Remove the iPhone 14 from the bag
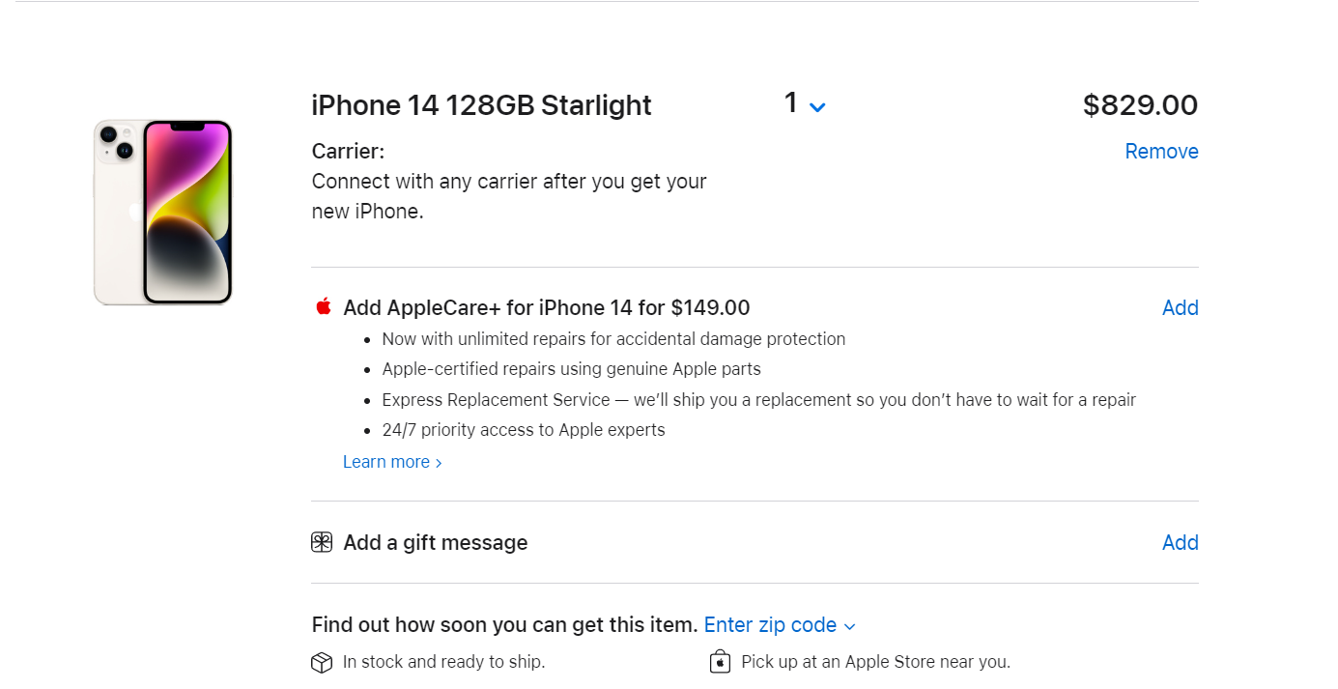The height and width of the screenshot is (689, 1338). click(1161, 152)
